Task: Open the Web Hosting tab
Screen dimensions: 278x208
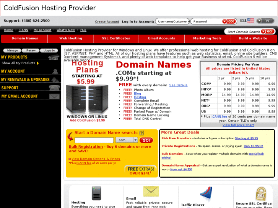Action: [71, 39]
